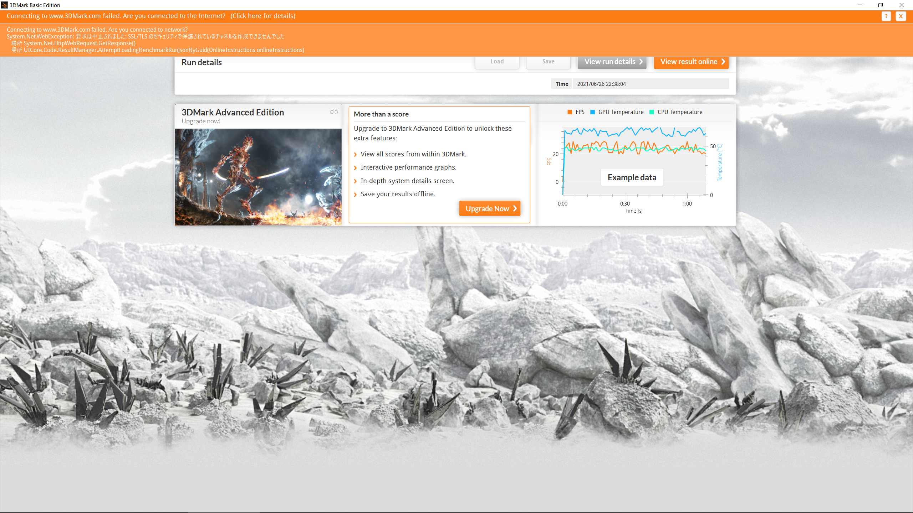This screenshot has height=513, width=913.
Task: Click the Load button
Action: 497,62
